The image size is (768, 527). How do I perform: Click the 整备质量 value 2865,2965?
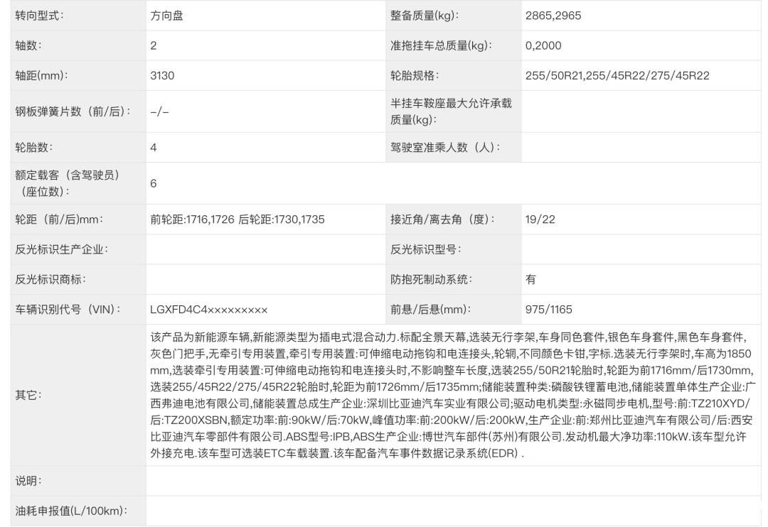553,16
